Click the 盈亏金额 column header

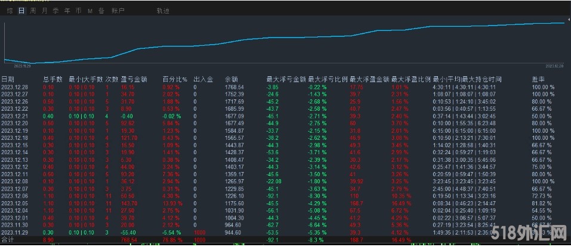pos(133,79)
